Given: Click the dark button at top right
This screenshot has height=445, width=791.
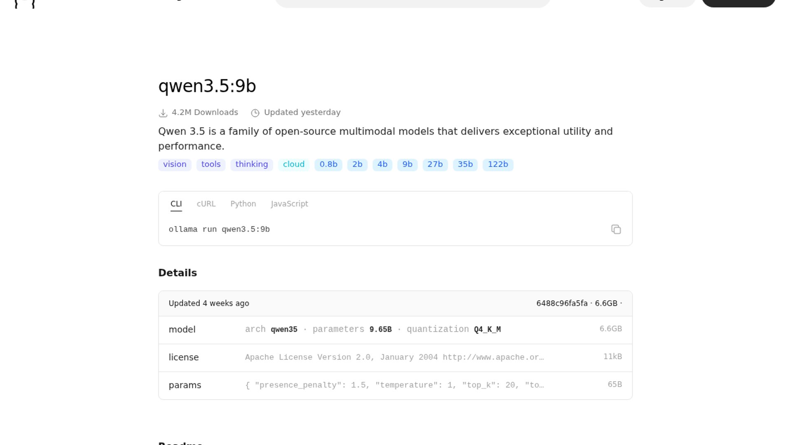Looking at the screenshot, I should 738,3.
